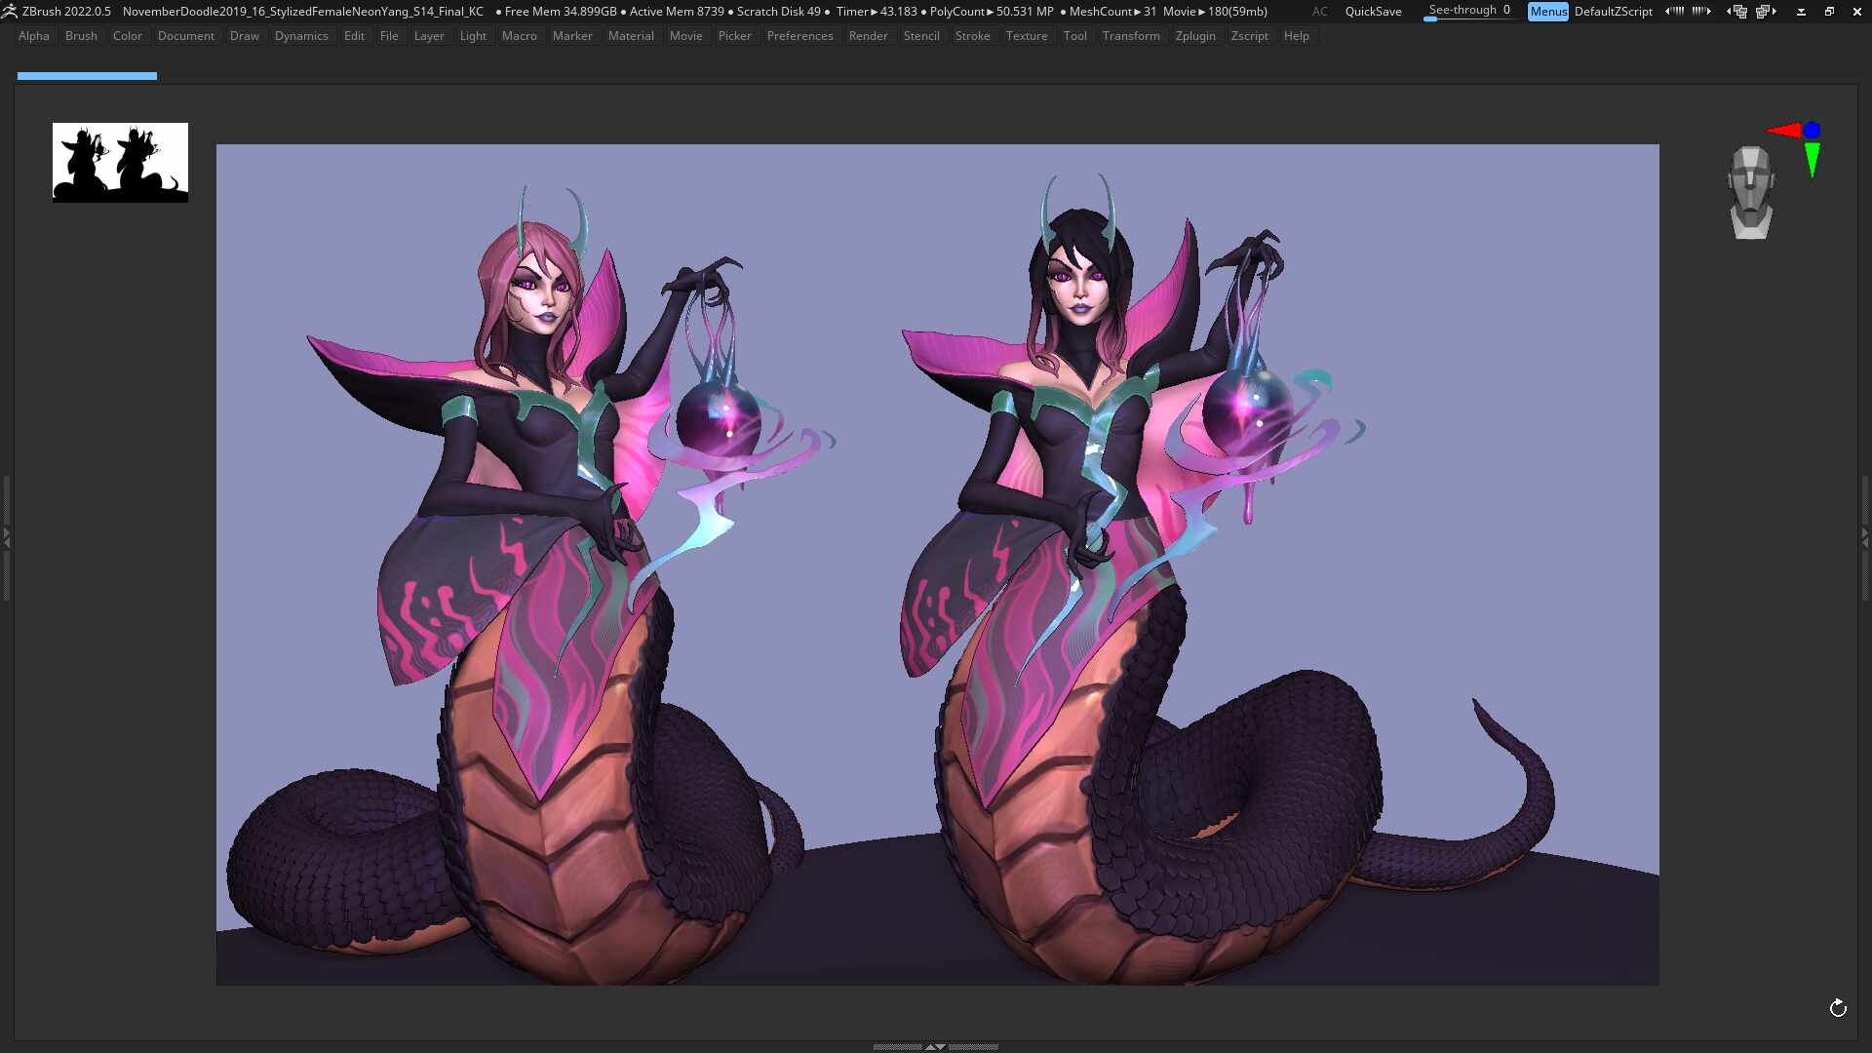Open the Transform menu
The image size is (1872, 1053).
1131,36
